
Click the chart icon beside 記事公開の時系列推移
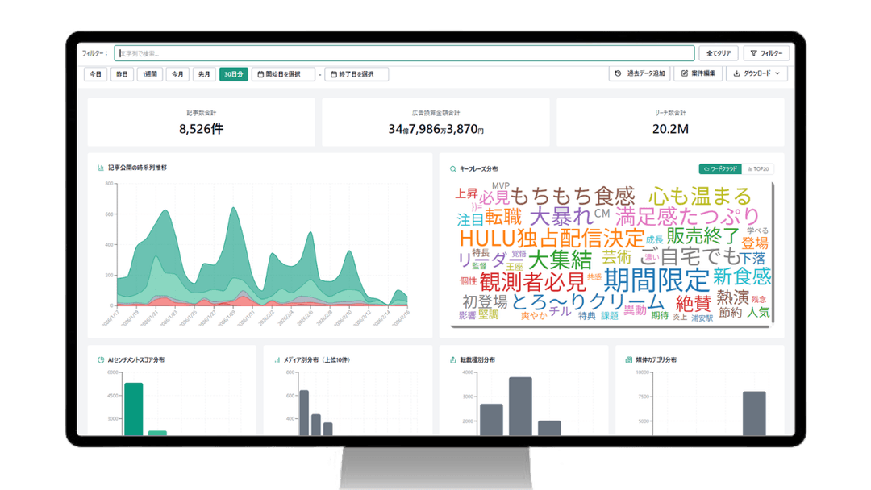(x=101, y=168)
